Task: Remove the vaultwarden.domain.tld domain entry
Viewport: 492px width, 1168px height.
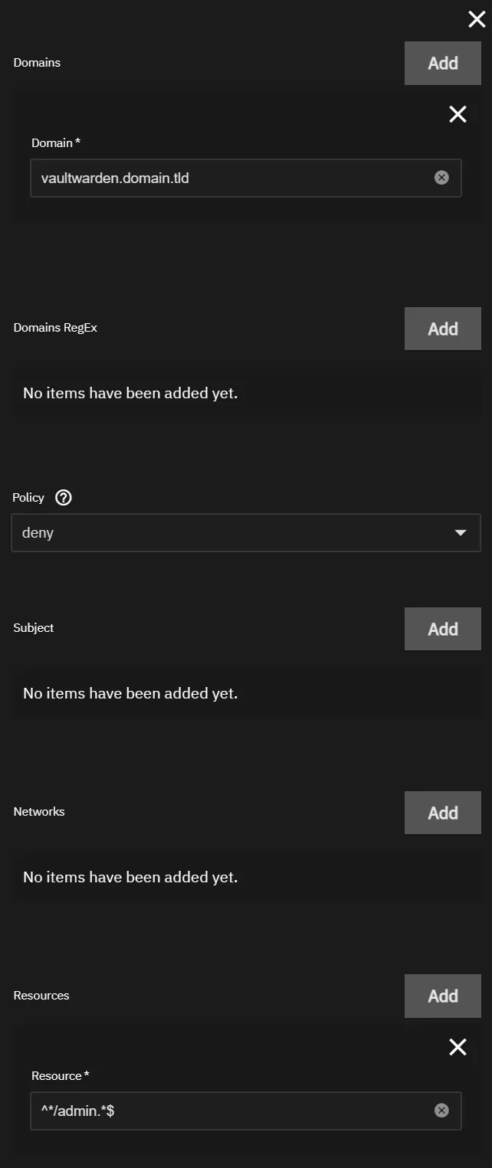Action: click(x=458, y=115)
